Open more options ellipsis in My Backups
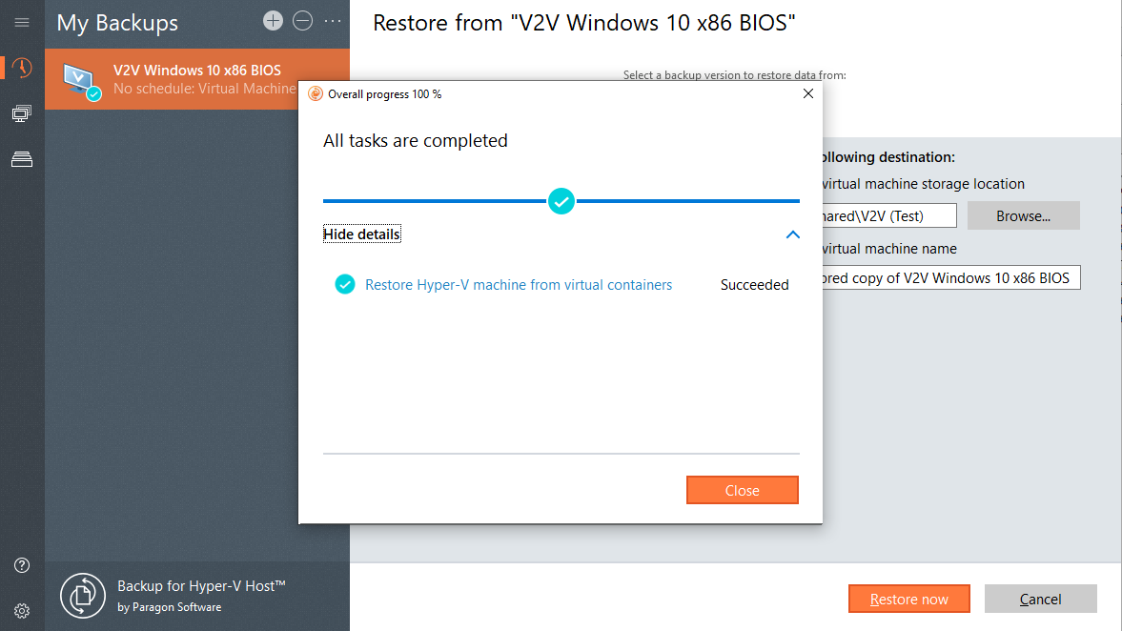Image resolution: width=1122 pixels, height=631 pixels. click(333, 21)
